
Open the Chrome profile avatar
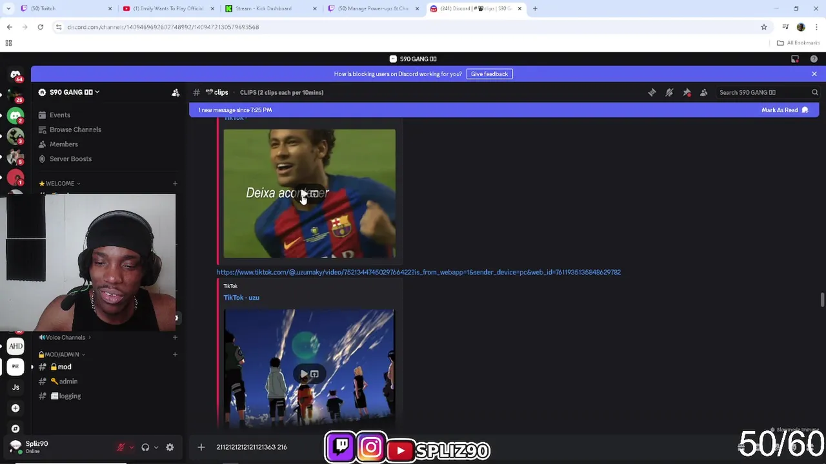pos(801,27)
